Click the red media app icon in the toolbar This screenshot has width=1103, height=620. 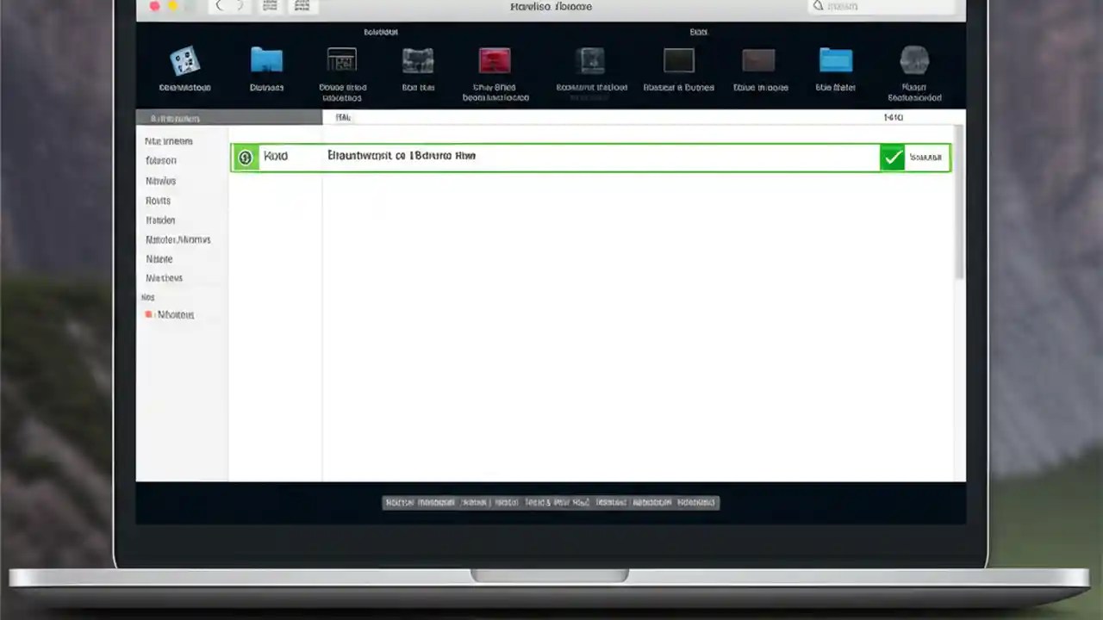[x=494, y=59]
